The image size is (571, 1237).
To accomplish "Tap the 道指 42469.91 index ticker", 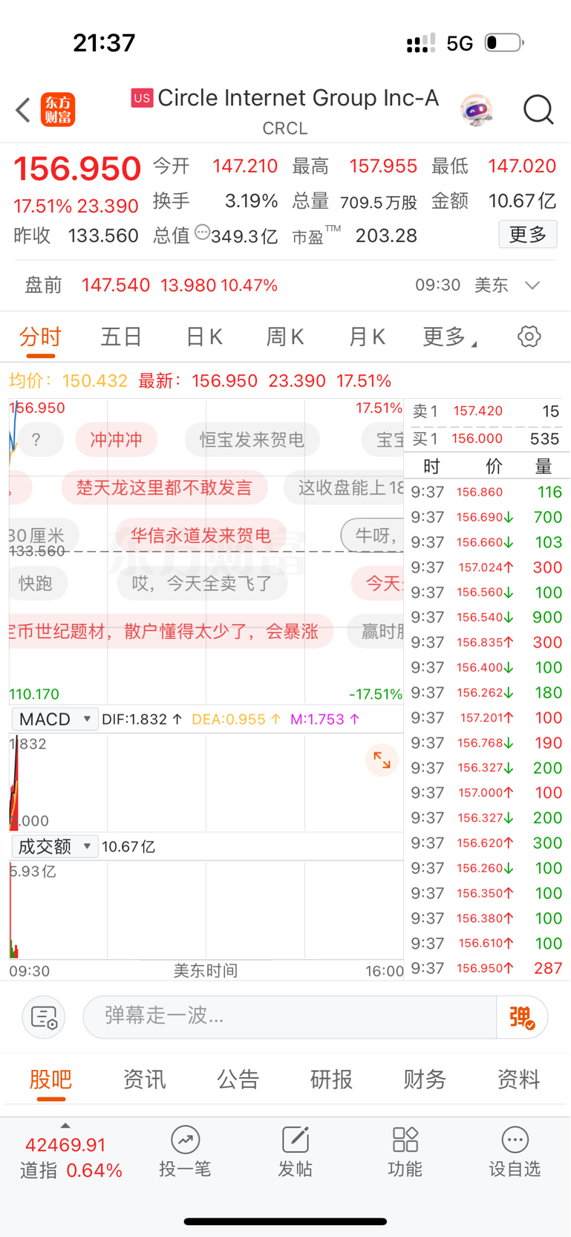I will coord(71,1157).
